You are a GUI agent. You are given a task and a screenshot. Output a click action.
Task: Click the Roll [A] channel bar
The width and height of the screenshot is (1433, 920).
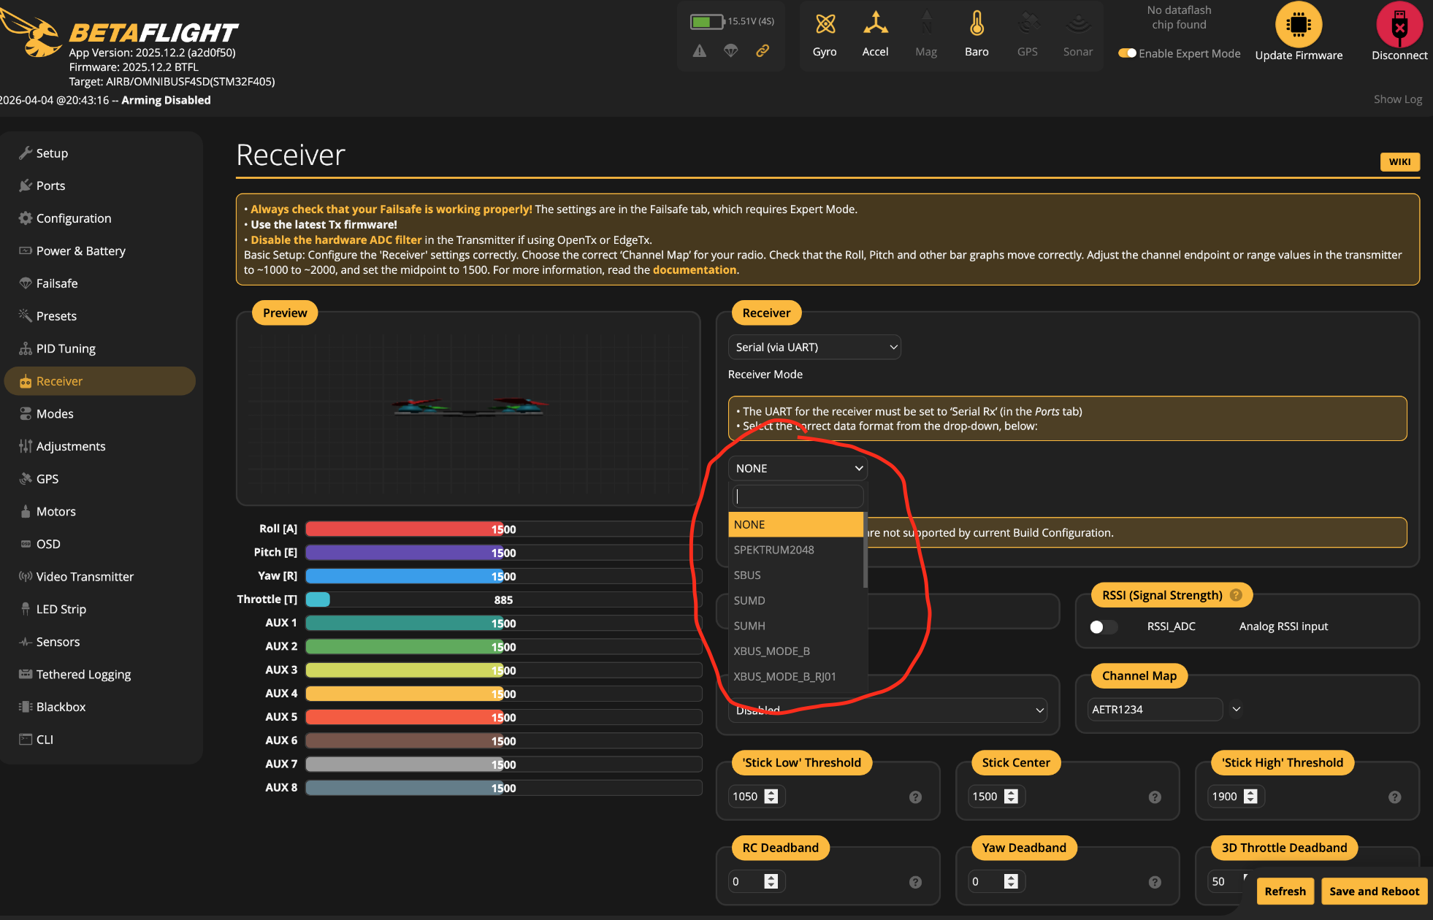point(503,529)
